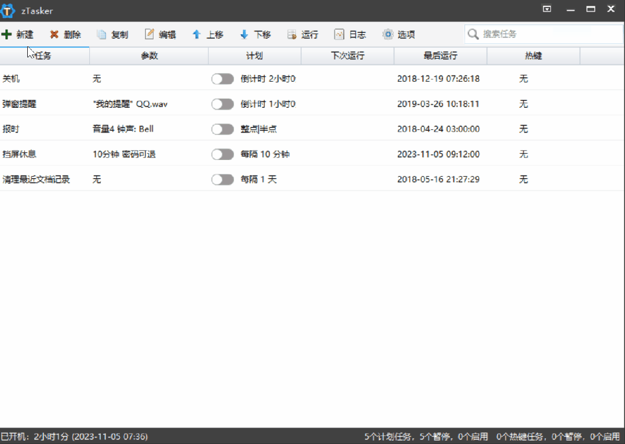Open settings with the 选项 gear icon
The image size is (625, 444).
point(398,34)
